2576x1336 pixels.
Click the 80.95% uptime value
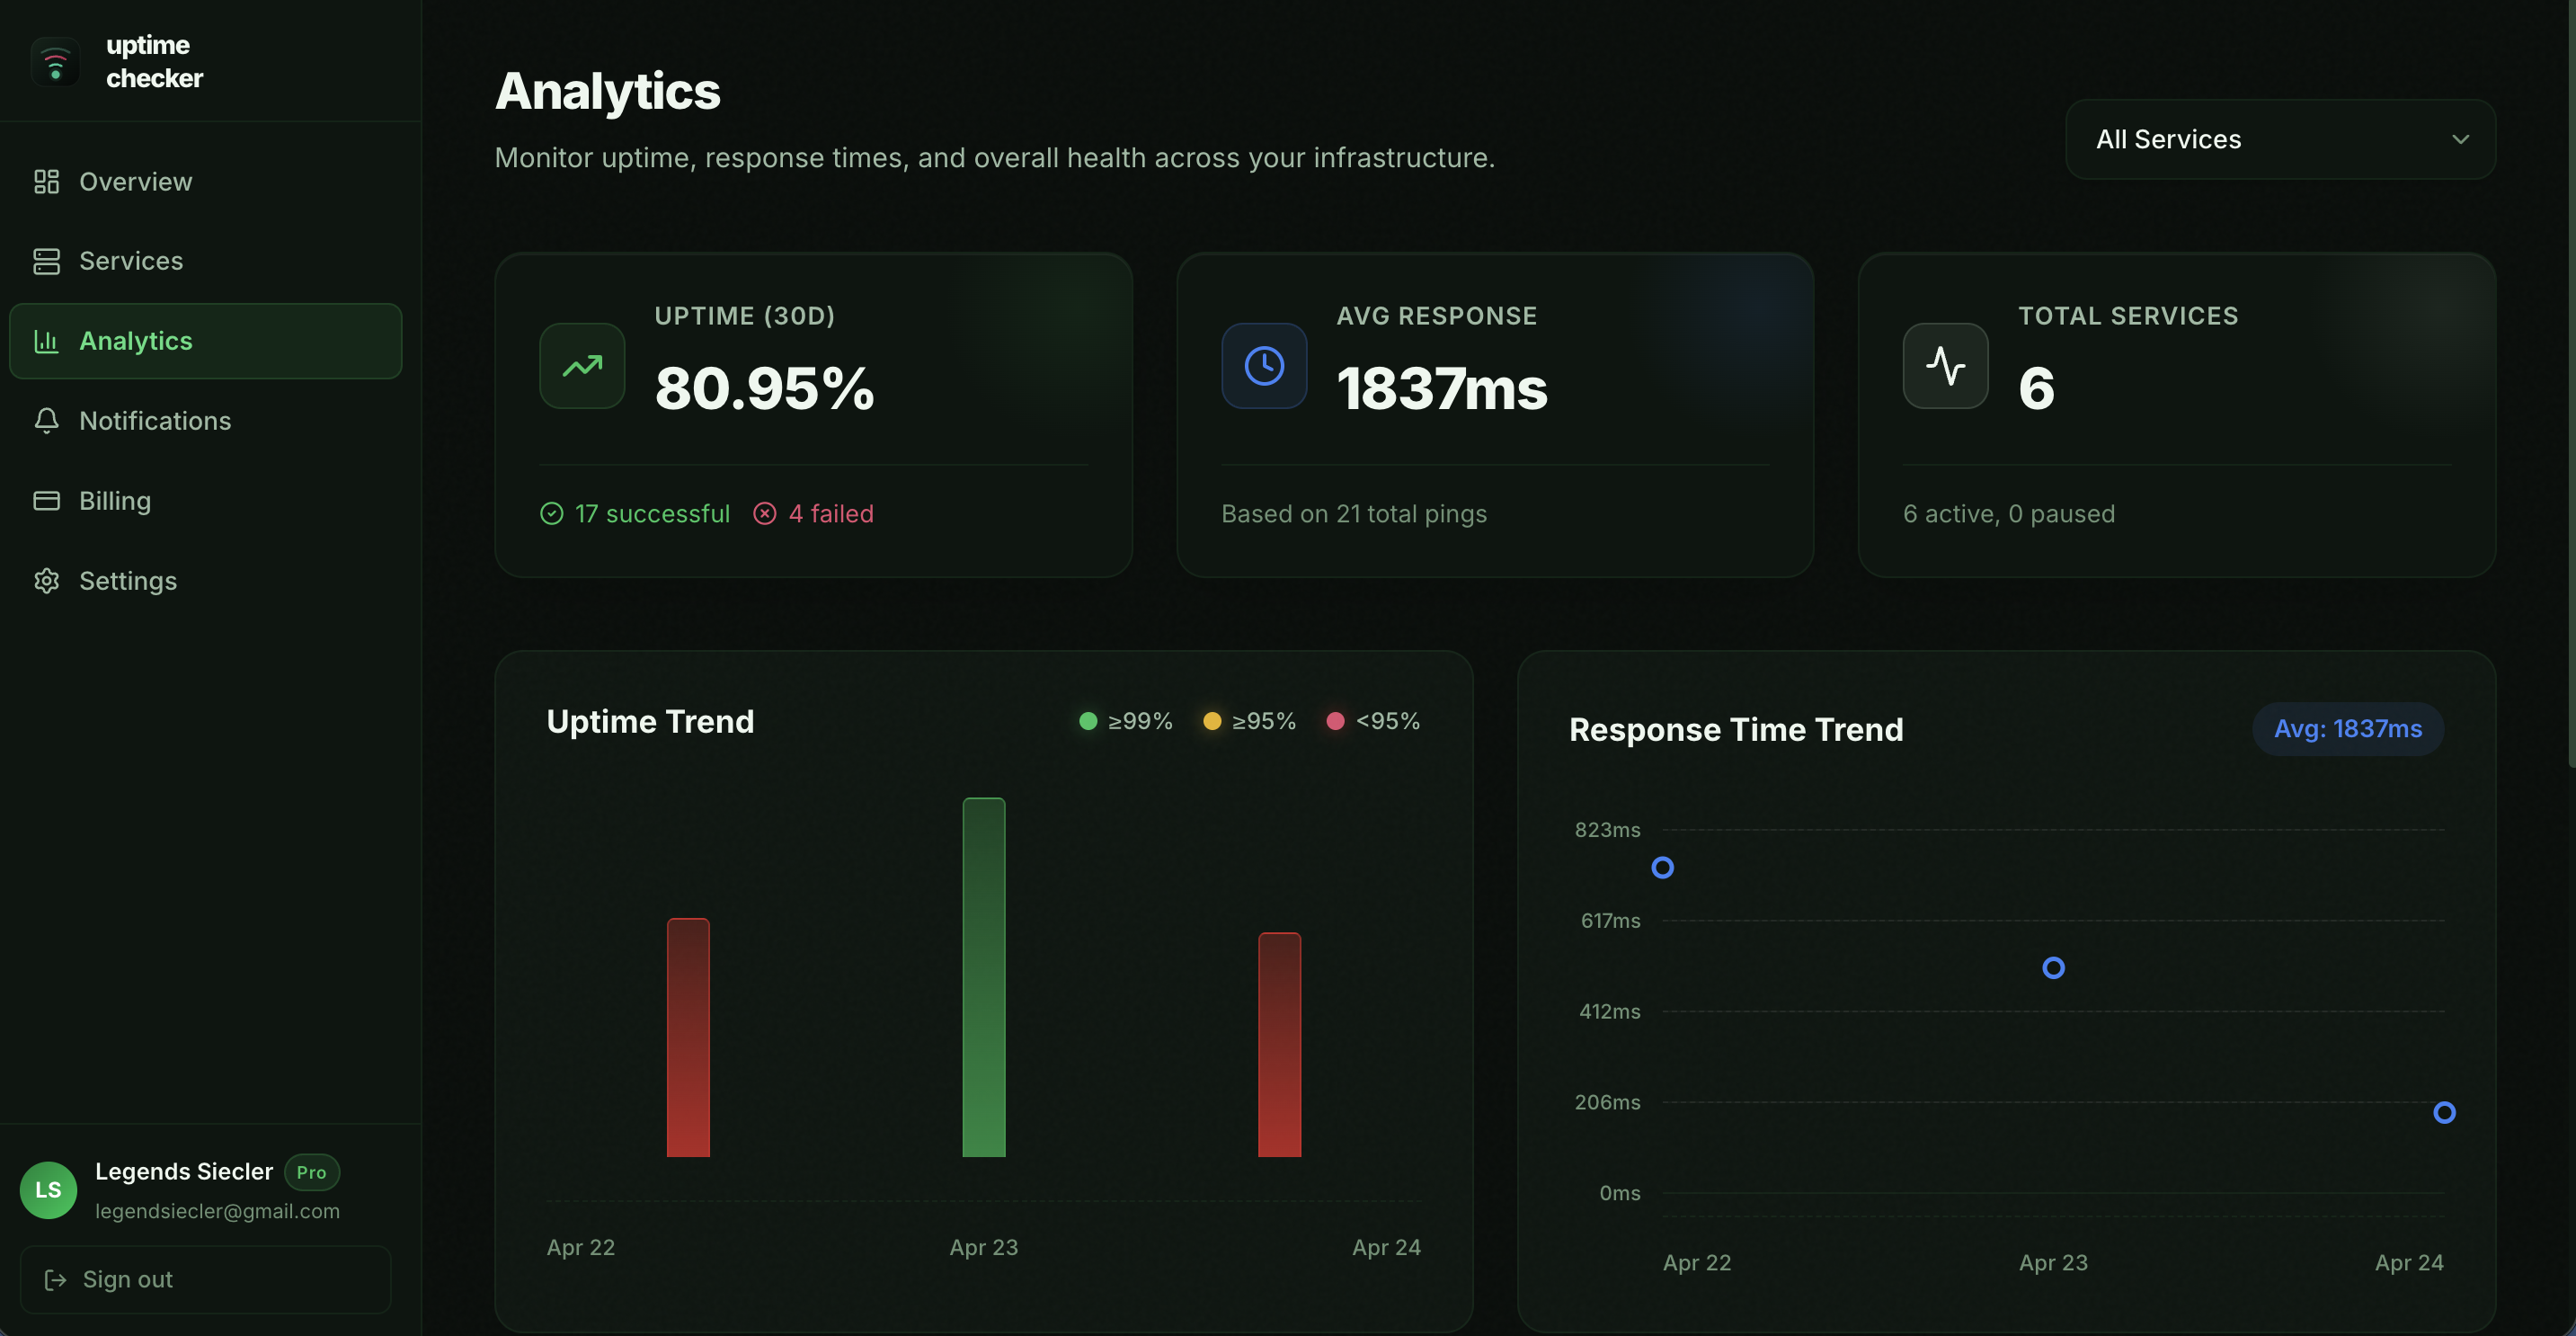click(765, 389)
